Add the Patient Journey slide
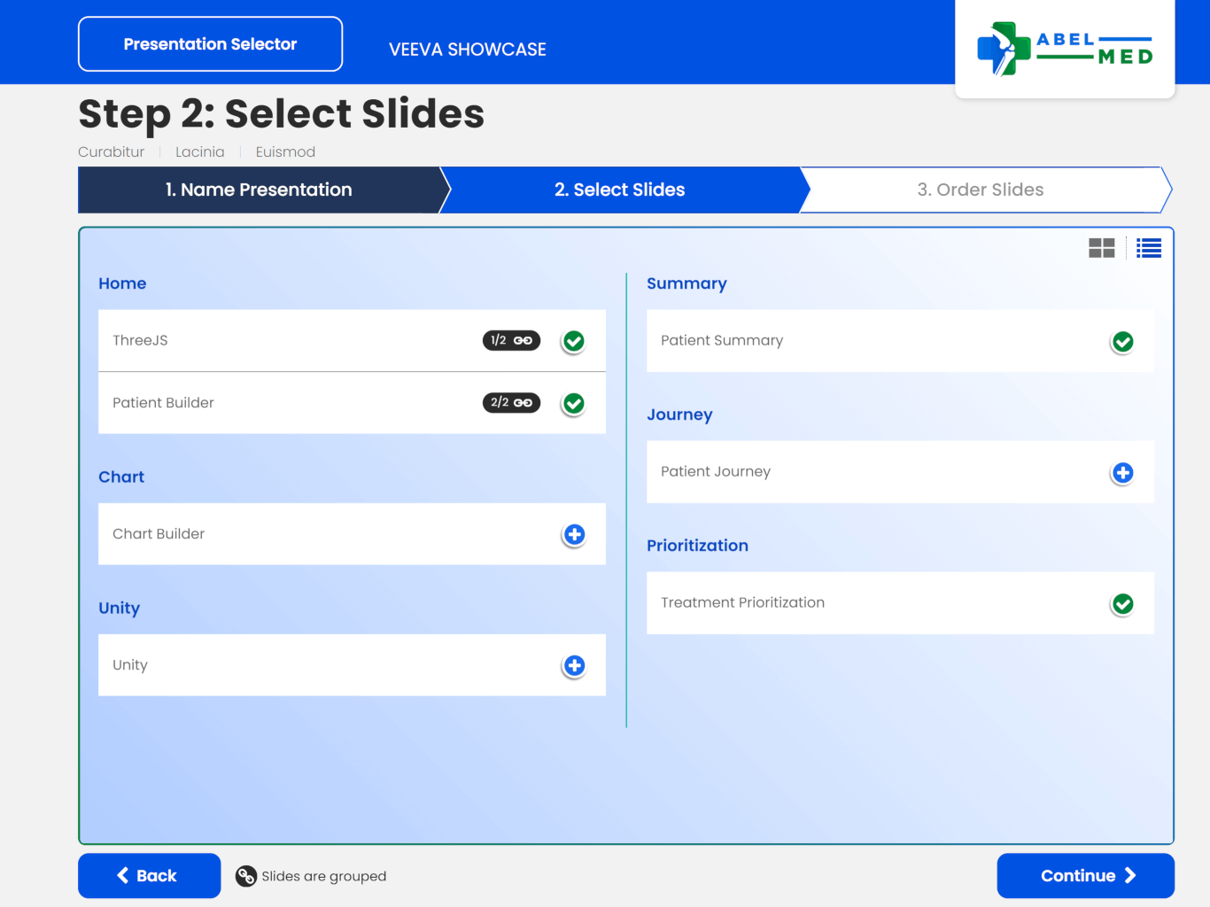 (1122, 473)
